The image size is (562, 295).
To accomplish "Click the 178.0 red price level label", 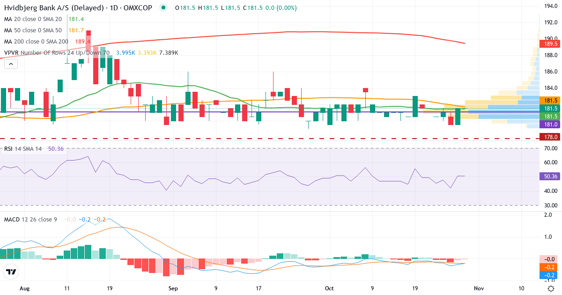I will tap(551, 137).
